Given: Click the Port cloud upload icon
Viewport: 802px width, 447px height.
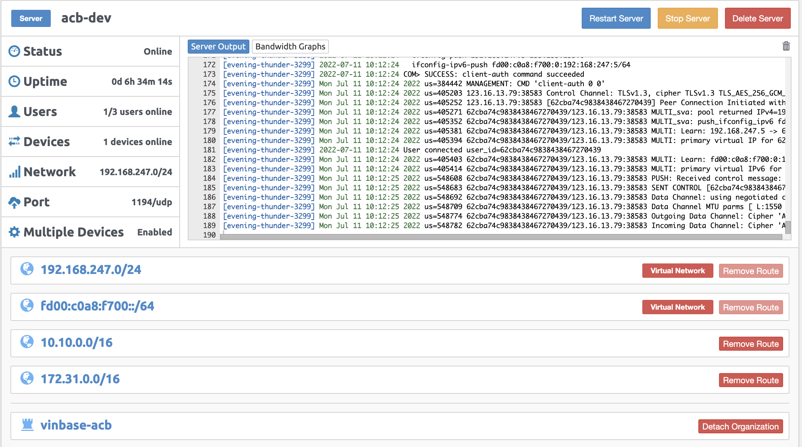Looking at the screenshot, I should [x=14, y=202].
